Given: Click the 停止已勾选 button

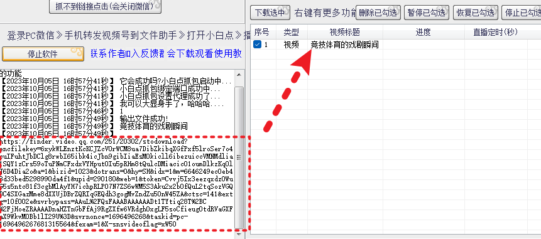Looking at the screenshot, I should click(522, 13).
